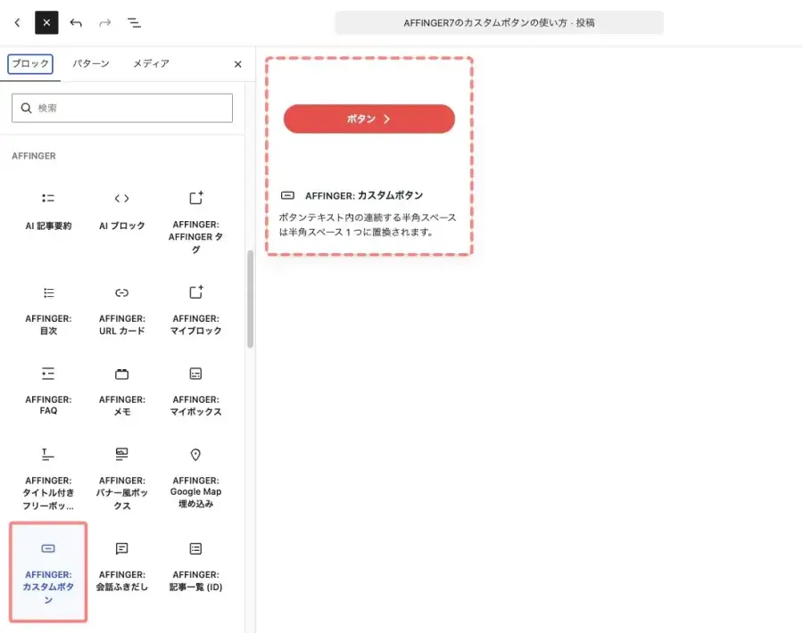
Task: Focus the 検索 block search field
Action: point(122,108)
